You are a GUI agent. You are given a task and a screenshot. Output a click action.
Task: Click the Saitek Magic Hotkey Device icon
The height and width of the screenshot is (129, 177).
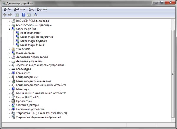[x=17, y=37]
